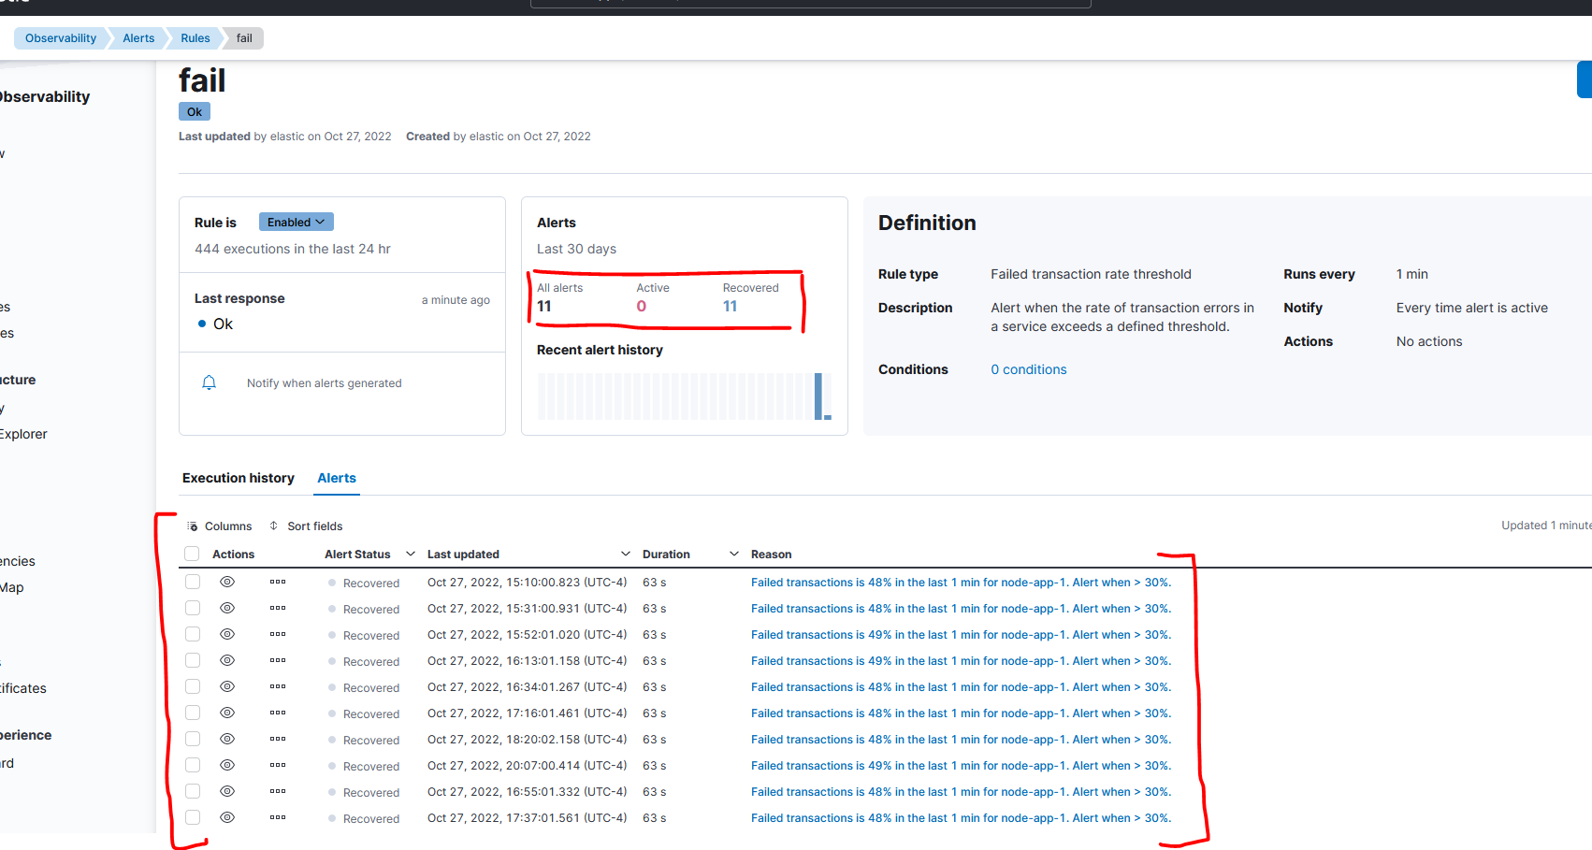View alert details for the 17:37:01.561 row
Screen dimensions: 1592x850
tap(227, 817)
